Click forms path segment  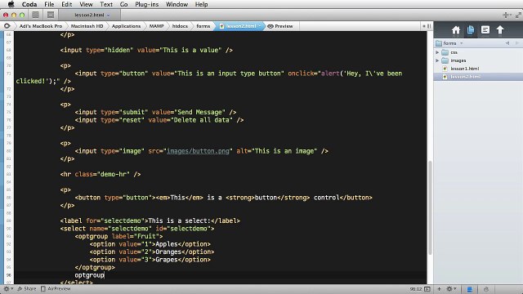pos(203,26)
